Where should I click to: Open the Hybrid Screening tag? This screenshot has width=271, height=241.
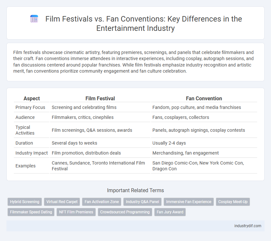tap(25, 202)
